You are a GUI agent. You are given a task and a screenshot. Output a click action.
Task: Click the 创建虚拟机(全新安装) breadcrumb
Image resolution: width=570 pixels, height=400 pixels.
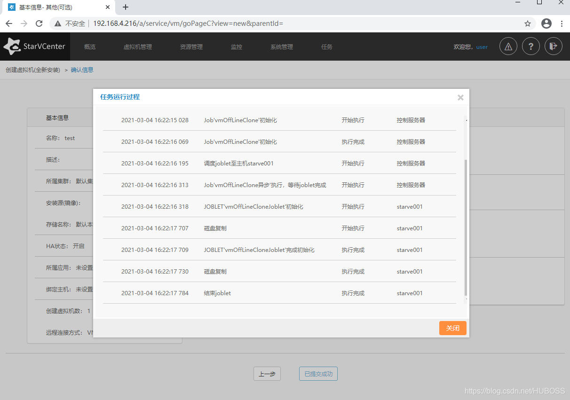click(33, 70)
